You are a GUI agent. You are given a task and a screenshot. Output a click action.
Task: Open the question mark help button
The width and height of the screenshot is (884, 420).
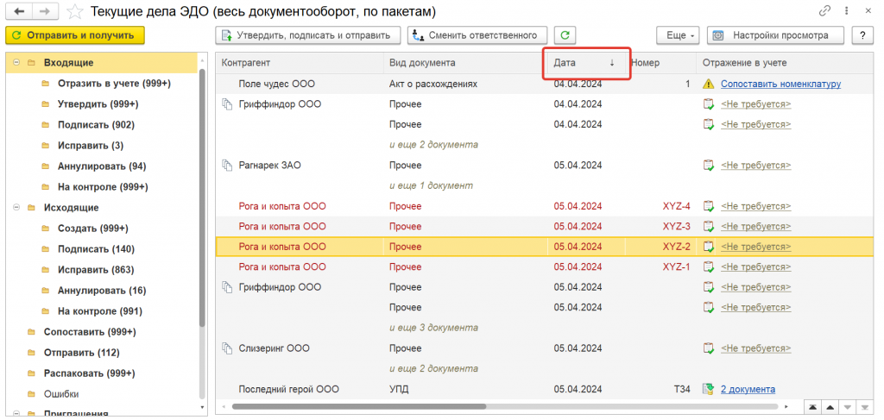[860, 35]
